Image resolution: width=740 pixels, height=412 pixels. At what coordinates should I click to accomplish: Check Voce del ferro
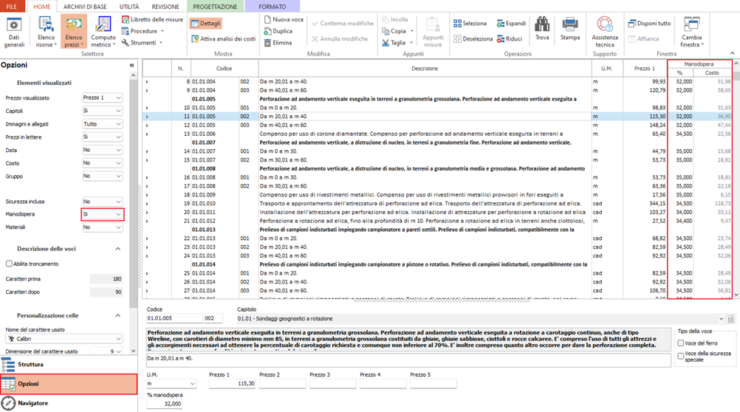(x=680, y=343)
